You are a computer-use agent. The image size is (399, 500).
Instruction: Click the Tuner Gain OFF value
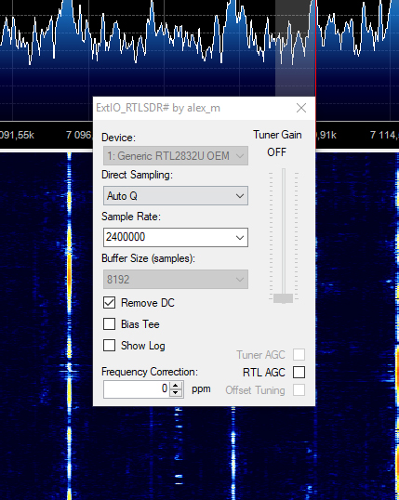point(277,152)
